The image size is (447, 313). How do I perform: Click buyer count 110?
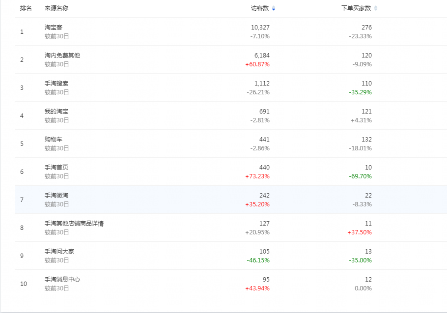(x=366, y=83)
